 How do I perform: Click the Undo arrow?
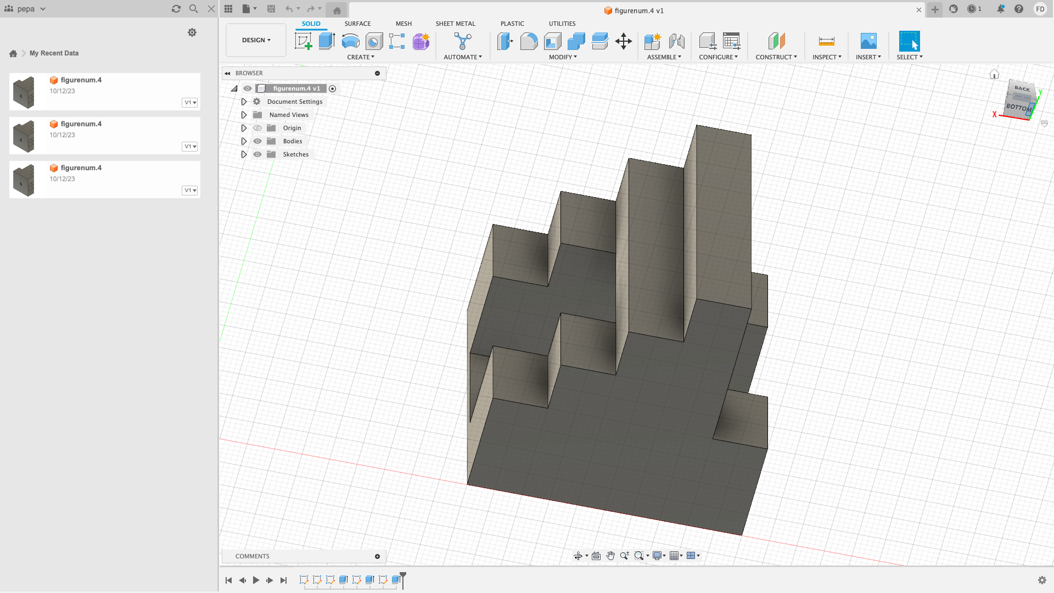[289, 9]
